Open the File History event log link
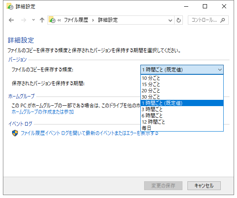The image size is (237, 198). (90, 133)
